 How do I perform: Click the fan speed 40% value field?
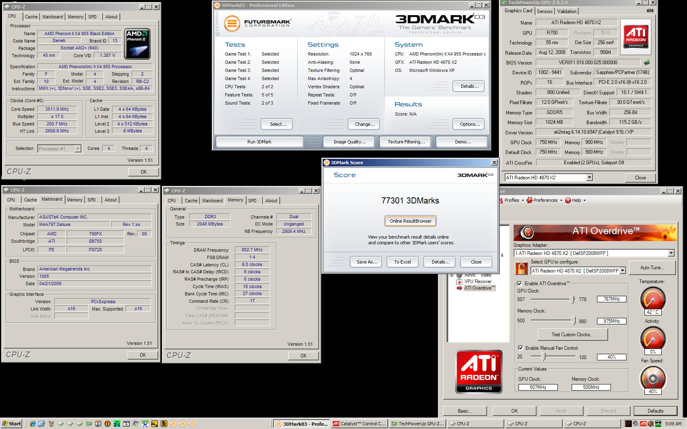[611, 357]
